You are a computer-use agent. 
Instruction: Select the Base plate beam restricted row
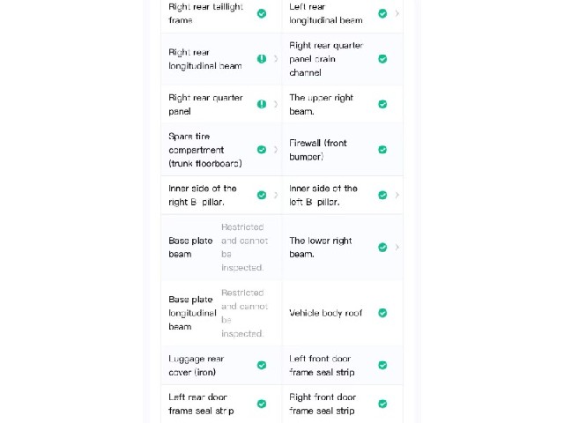(221, 248)
